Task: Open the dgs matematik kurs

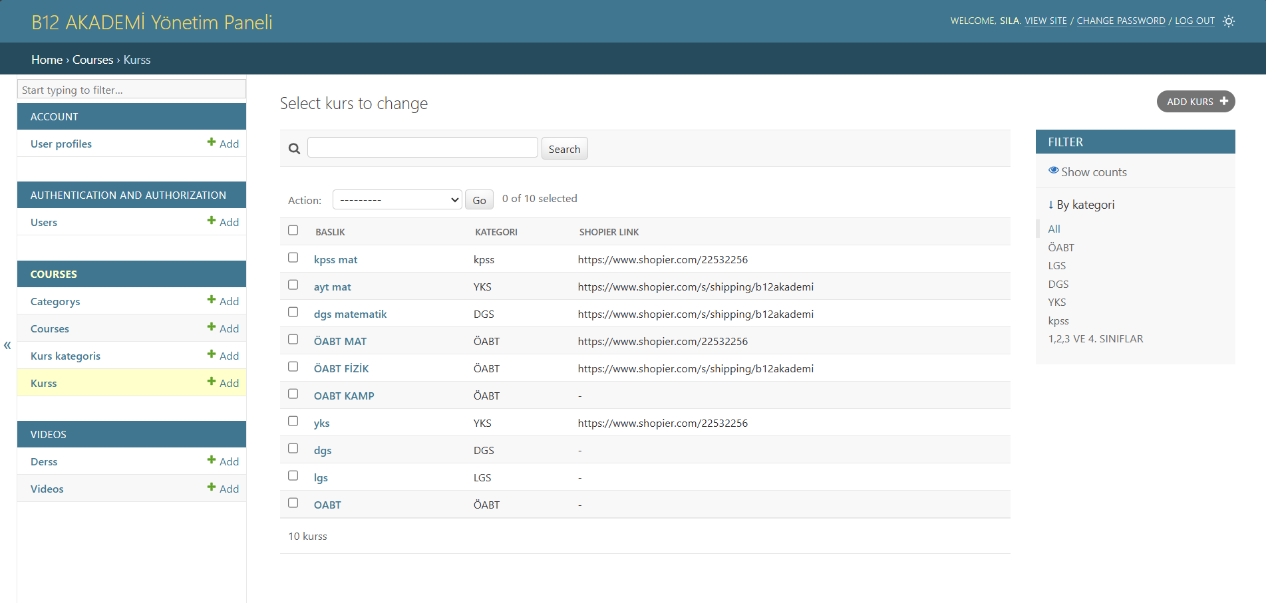Action: (x=350, y=314)
